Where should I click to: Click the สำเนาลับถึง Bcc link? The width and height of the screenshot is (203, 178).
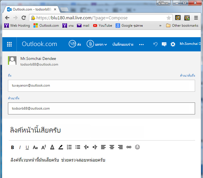click(x=187, y=76)
